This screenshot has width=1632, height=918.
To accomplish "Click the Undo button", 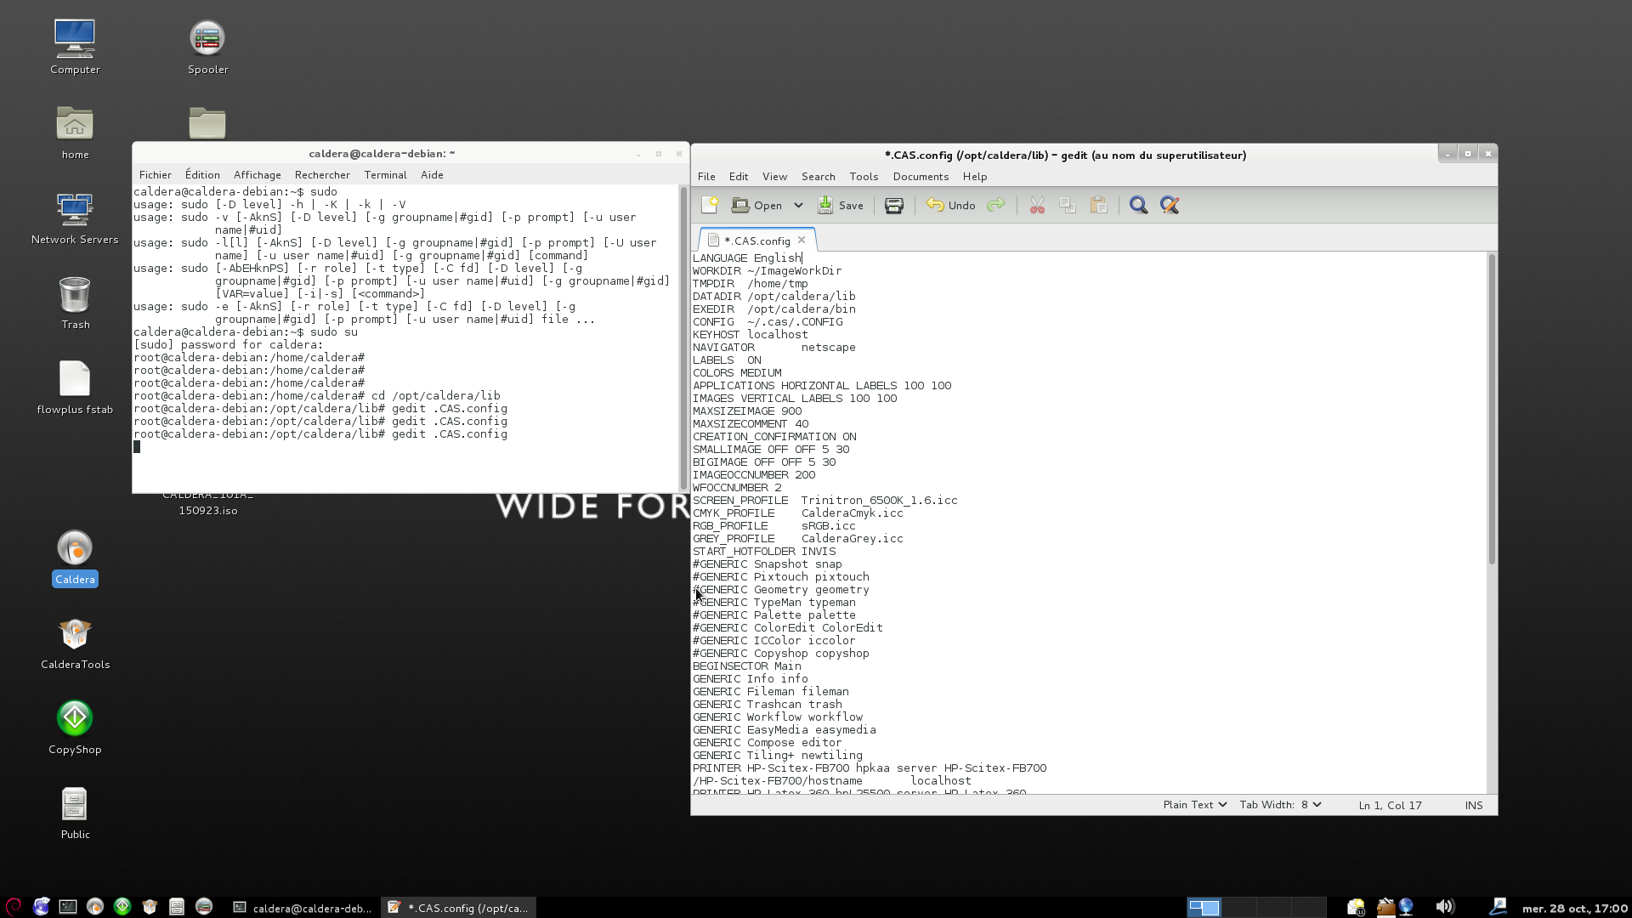I will coord(951,206).
